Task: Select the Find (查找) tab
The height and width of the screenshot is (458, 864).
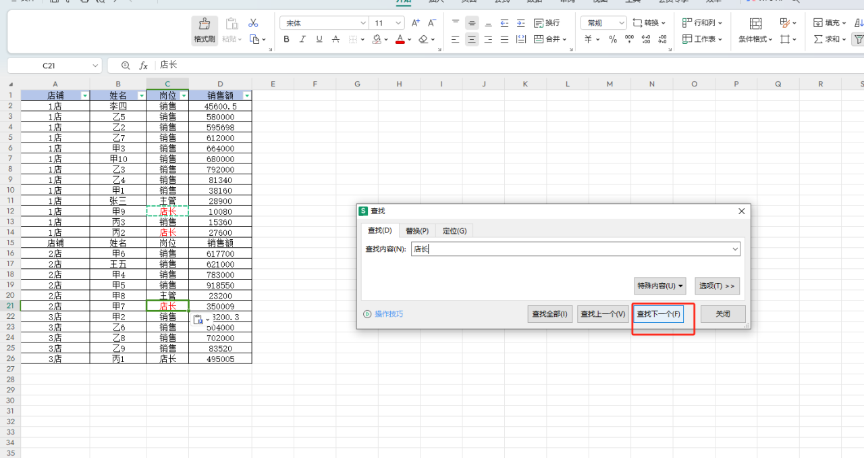Action: click(x=380, y=231)
